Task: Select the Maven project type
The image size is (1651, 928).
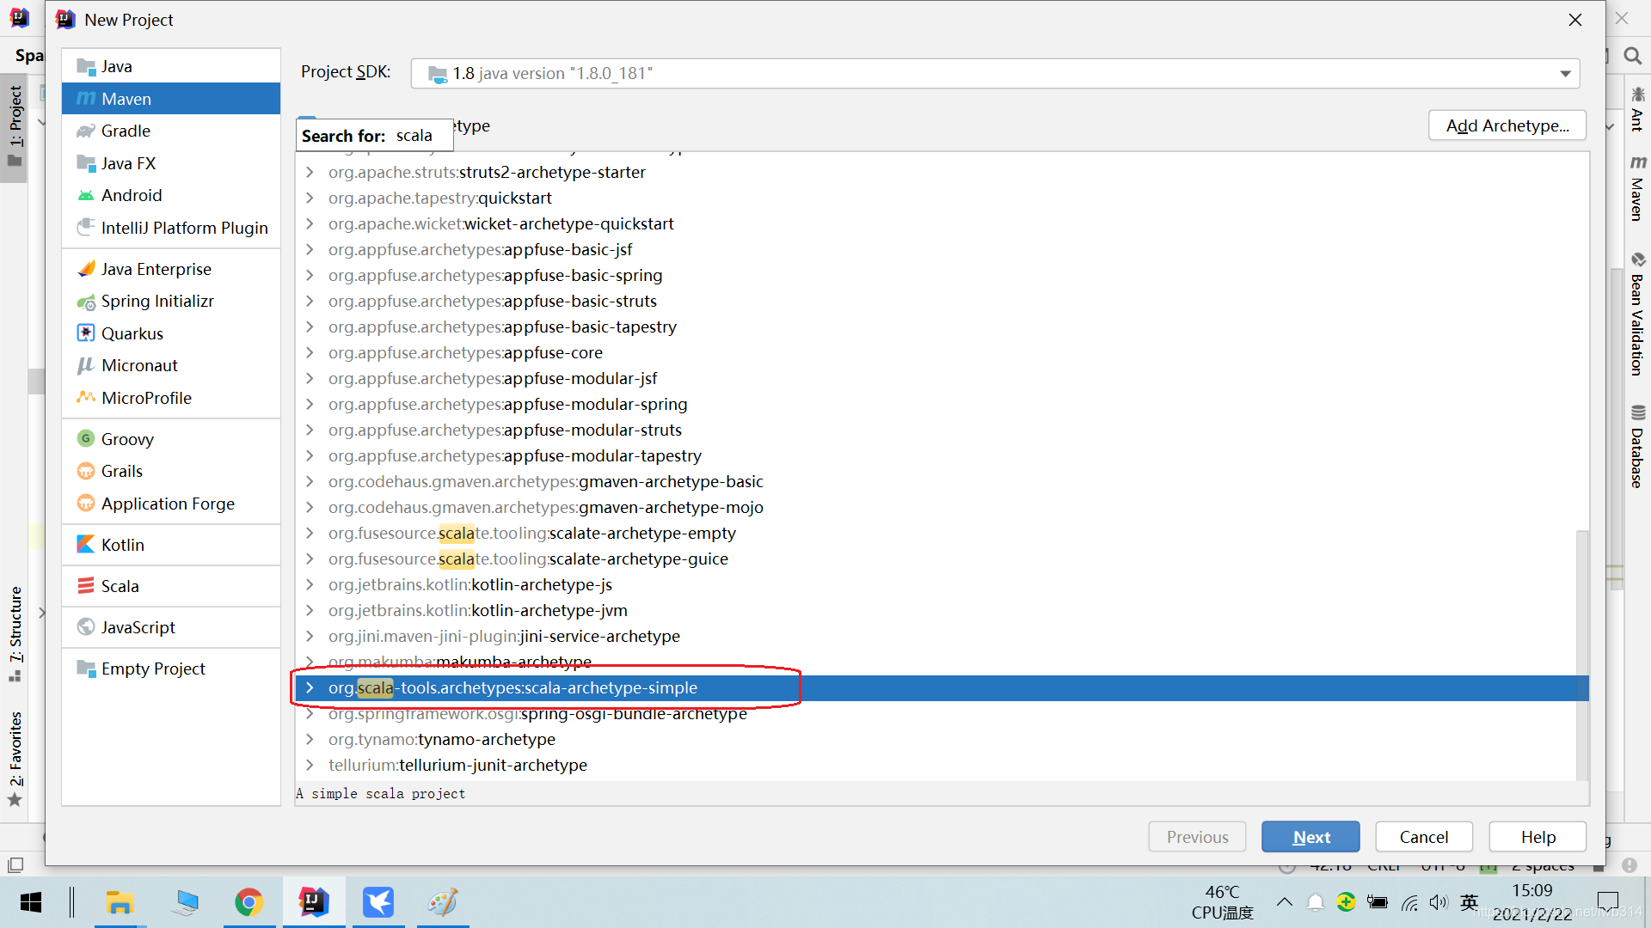Action: click(171, 99)
